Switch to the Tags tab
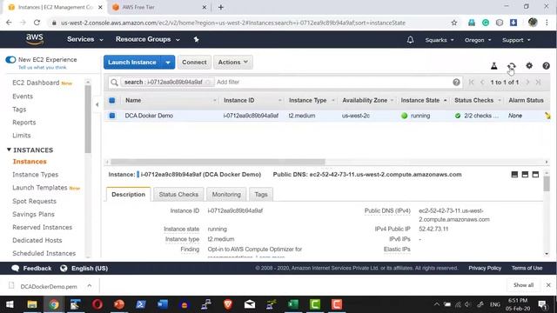 (x=261, y=195)
